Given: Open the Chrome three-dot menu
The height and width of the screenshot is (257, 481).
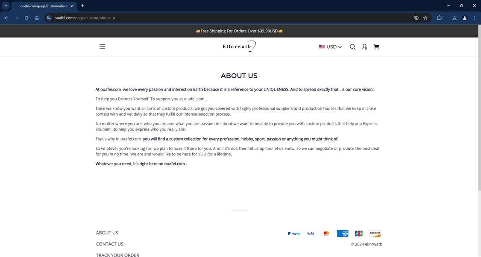Looking at the screenshot, I should click(475, 18).
